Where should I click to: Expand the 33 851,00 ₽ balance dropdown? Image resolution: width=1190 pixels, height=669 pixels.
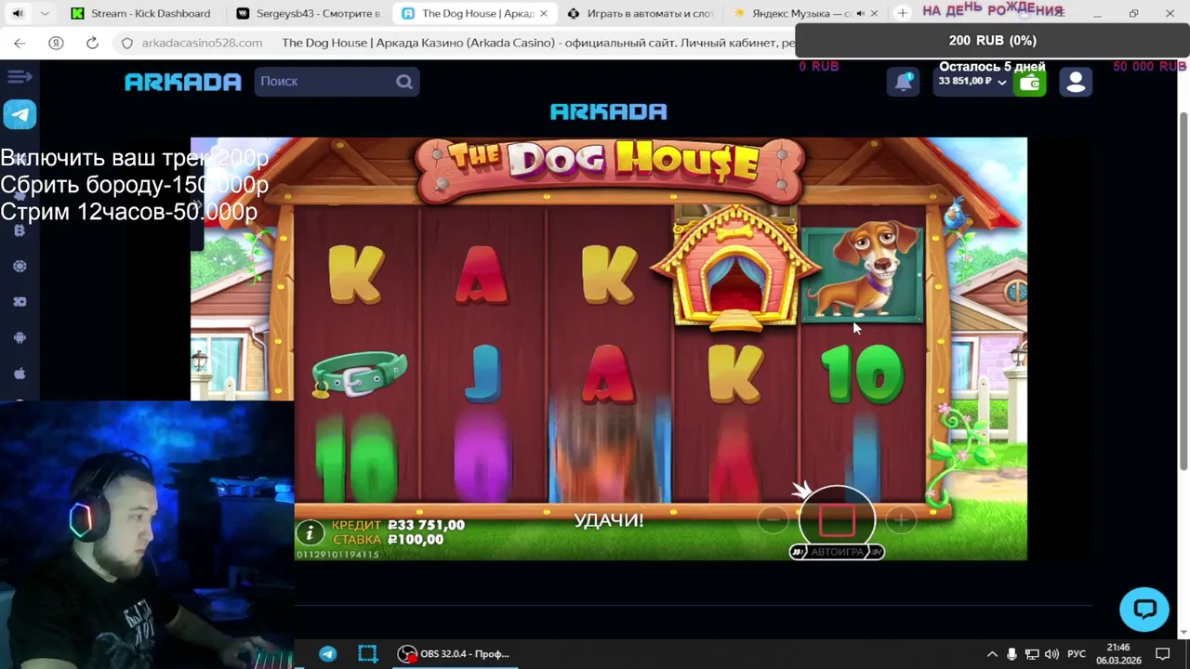972,82
